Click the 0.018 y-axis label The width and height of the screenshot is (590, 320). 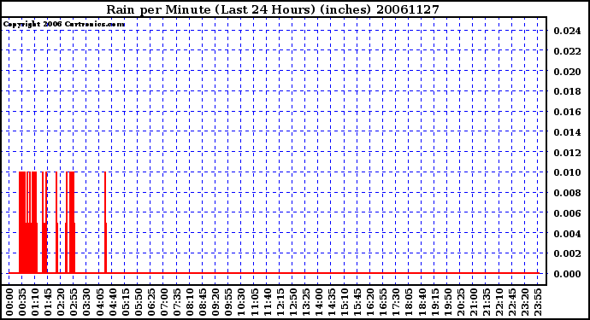tap(567, 91)
